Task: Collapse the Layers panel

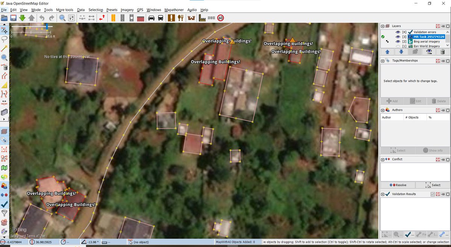Action: [383, 26]
